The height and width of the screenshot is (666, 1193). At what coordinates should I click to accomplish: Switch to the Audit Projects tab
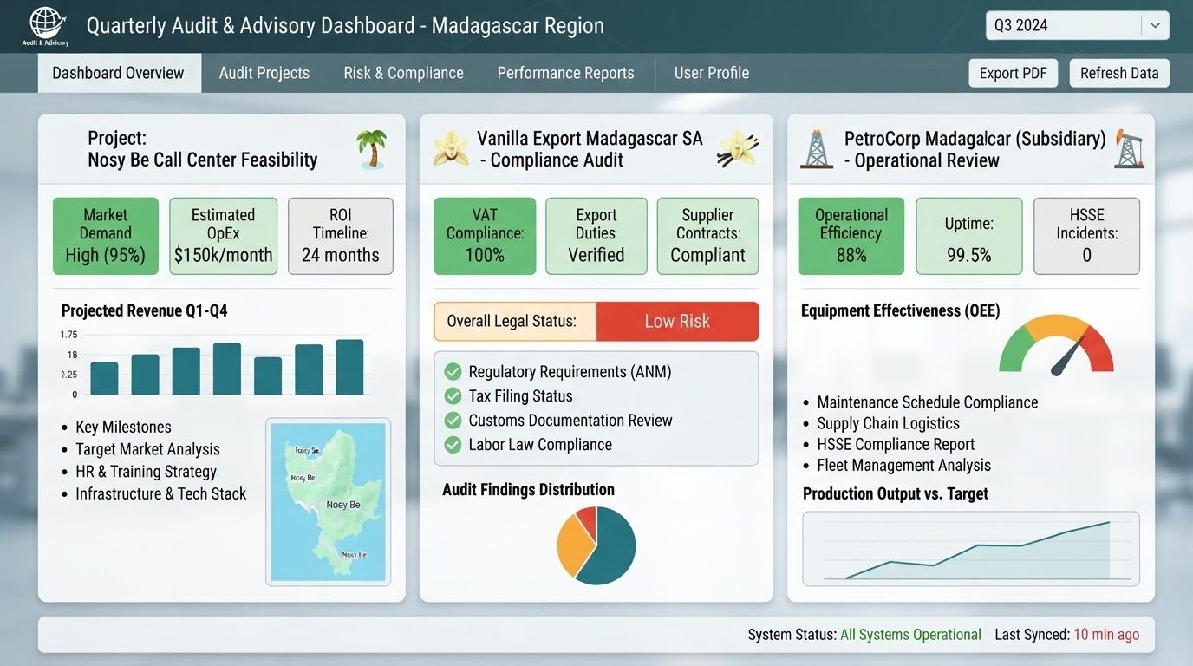tap(264, 73)
